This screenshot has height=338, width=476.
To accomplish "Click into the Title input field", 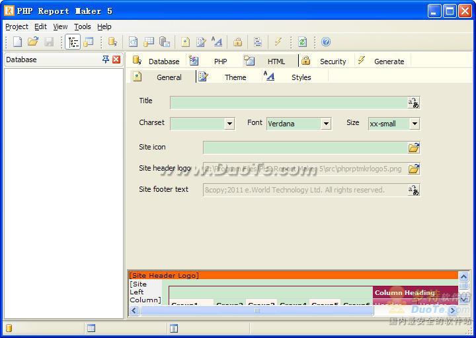I will [x=288, y=103].
